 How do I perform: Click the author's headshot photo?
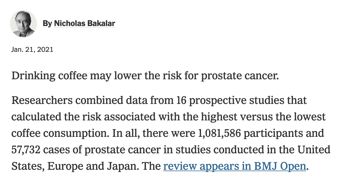point(23,24)
